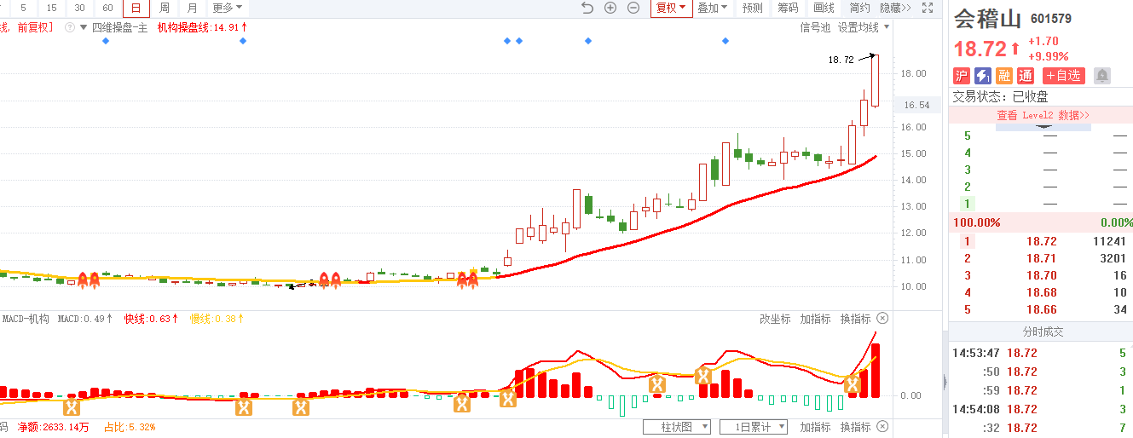1133x438 pixels.
Task: Click the 预测 forecast button
Action: 753,8
